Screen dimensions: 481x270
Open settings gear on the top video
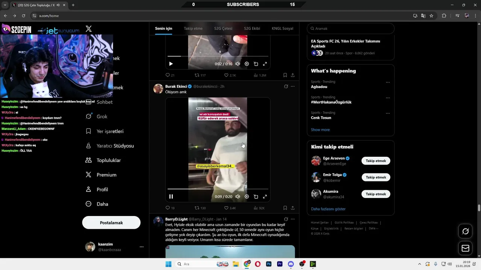[247, 64]
